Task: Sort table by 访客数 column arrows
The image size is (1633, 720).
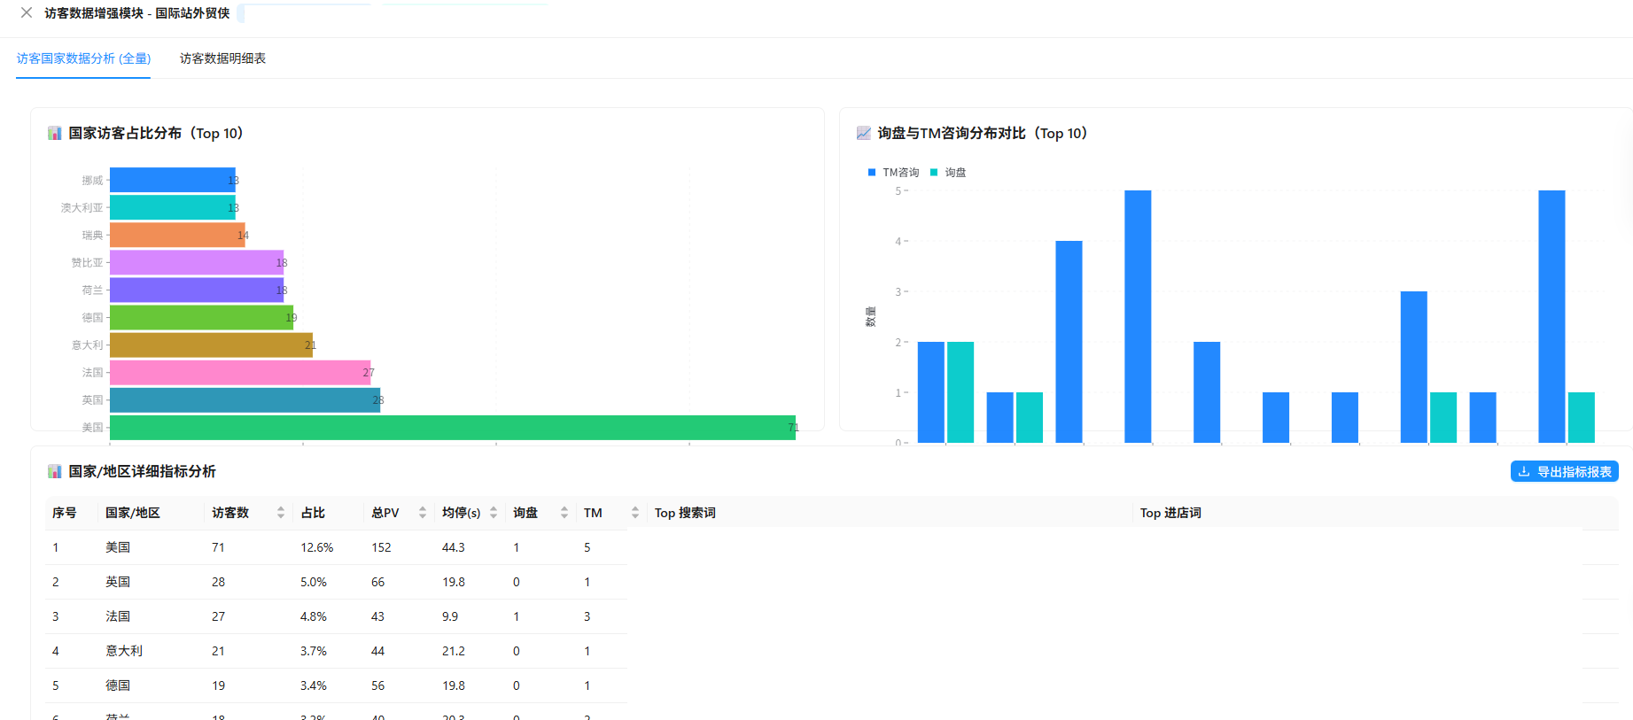Action: (x=281, y=513)
